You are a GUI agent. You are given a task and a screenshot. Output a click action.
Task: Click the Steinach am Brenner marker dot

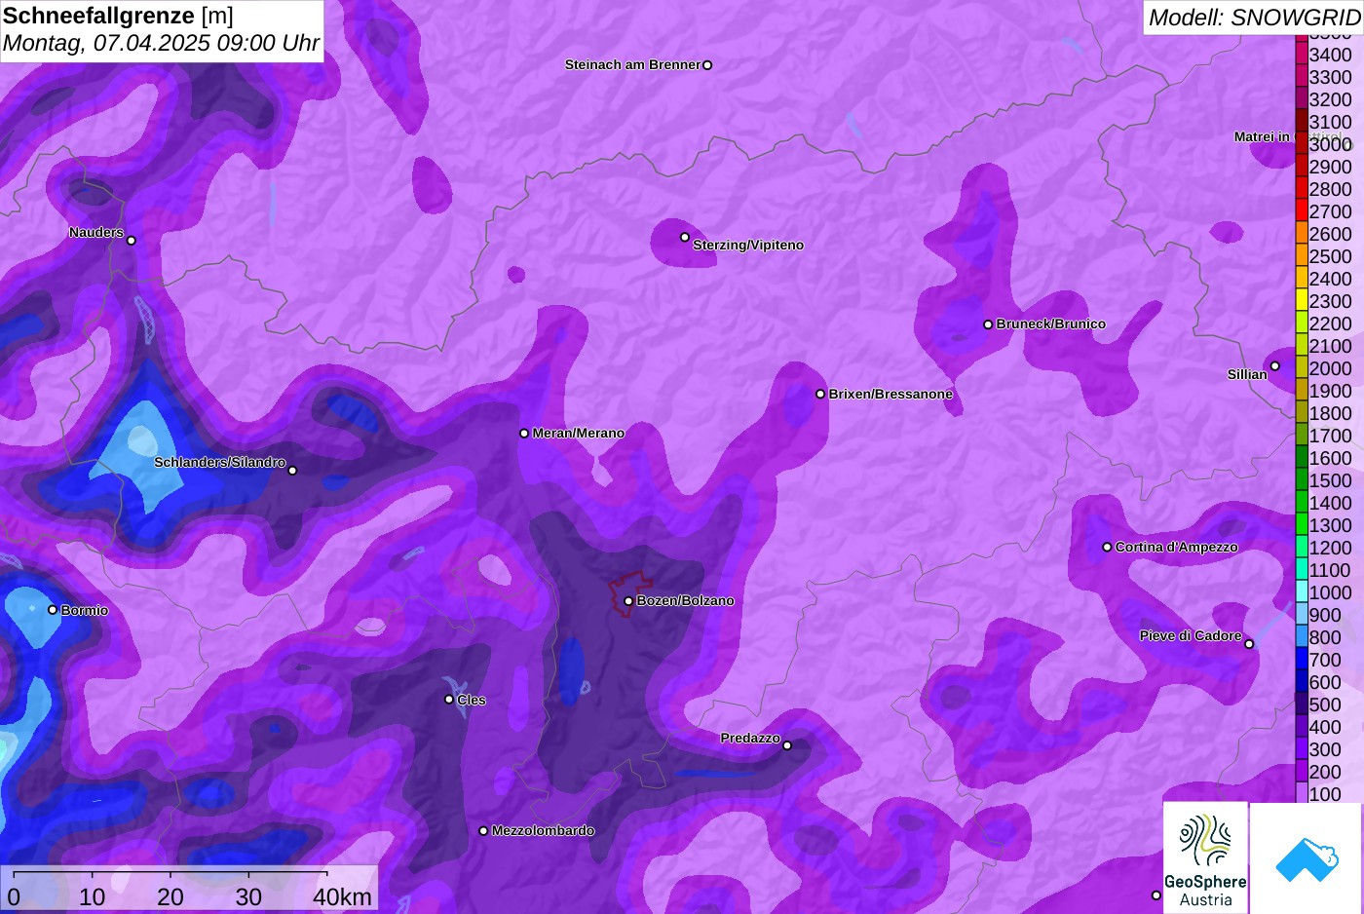pos(707,65)
